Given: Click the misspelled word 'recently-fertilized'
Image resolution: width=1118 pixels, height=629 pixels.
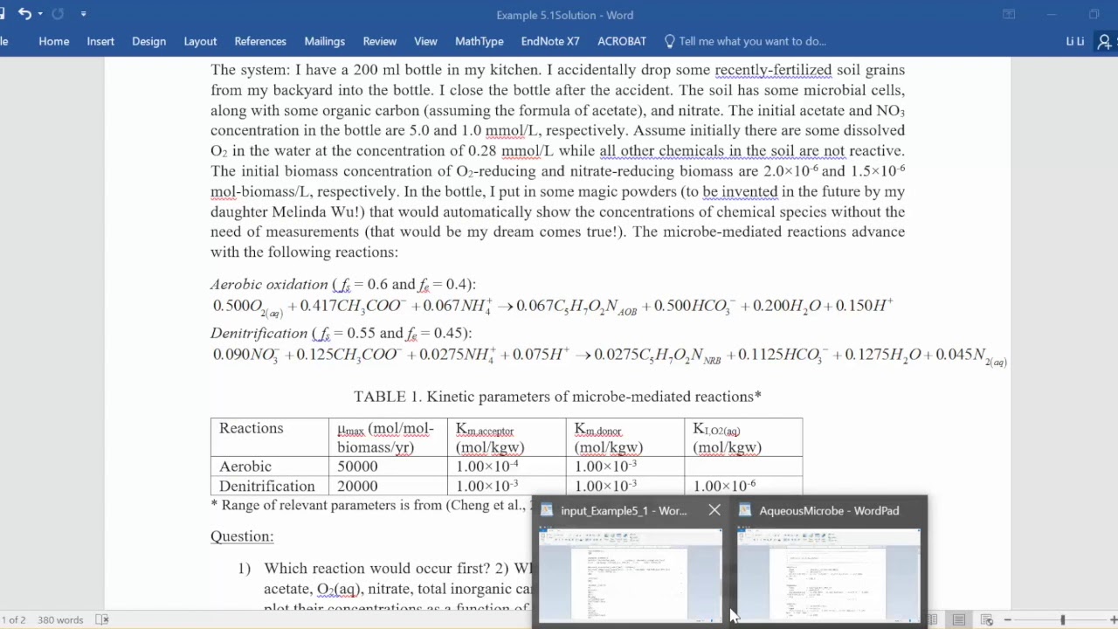Looking at the screenshot, I should click(x=774, y=70).
